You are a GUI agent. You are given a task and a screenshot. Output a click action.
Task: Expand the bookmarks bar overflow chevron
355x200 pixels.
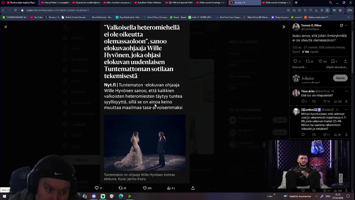(x=349, y=17)
